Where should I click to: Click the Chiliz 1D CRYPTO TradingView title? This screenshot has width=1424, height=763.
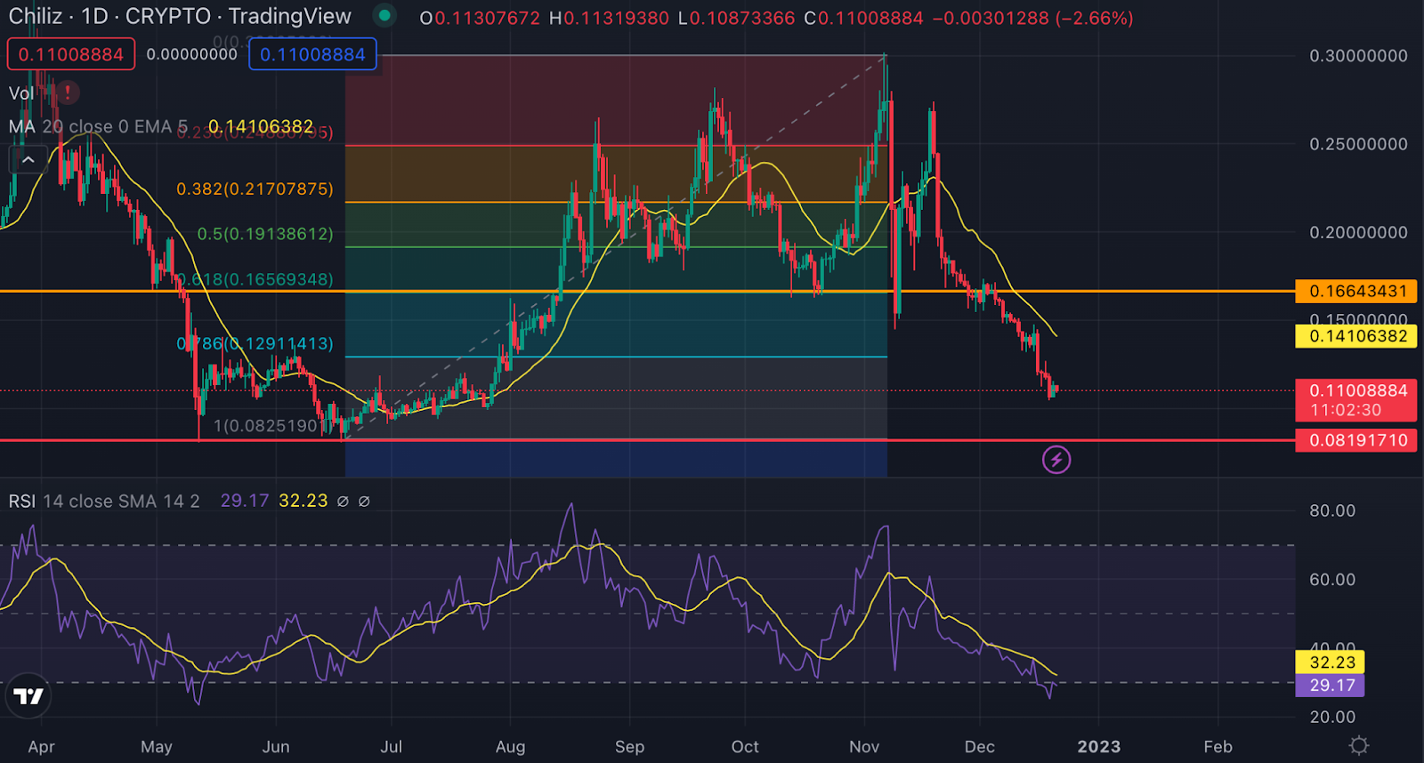click(x=180, y=16)
